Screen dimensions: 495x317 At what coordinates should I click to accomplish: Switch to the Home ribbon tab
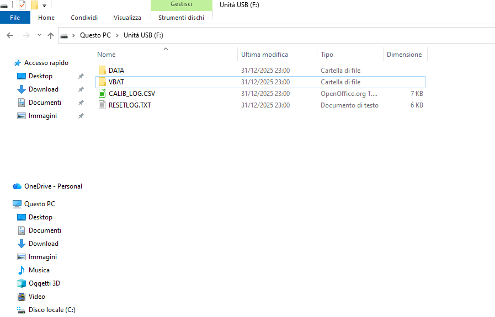46,18
